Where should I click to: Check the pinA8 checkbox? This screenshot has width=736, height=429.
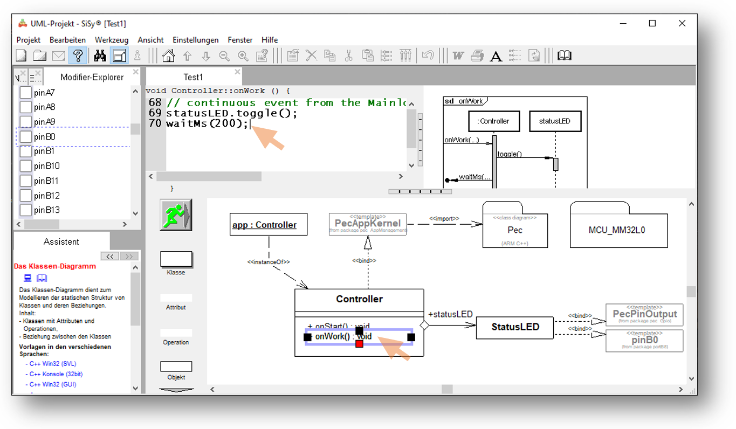tap(25, 107)
